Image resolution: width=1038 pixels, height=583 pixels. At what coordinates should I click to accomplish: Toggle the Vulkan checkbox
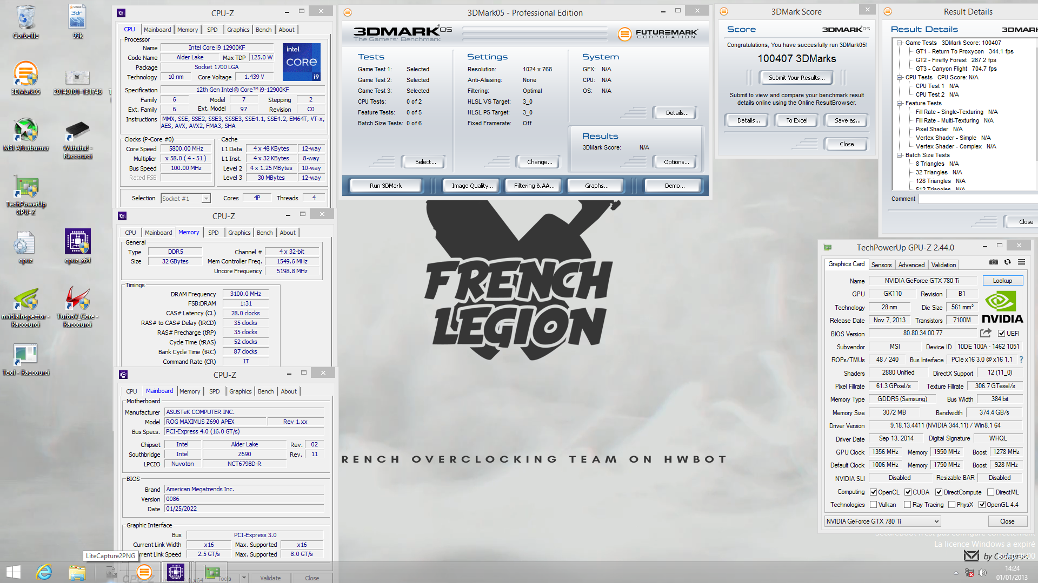tap(873, 505)
